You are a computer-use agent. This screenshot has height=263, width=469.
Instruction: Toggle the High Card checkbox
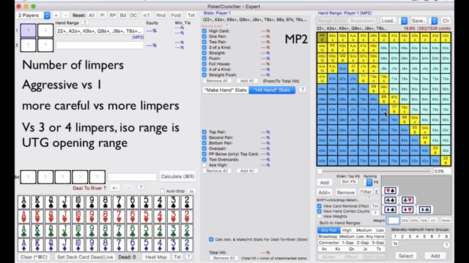coord(204,31)
